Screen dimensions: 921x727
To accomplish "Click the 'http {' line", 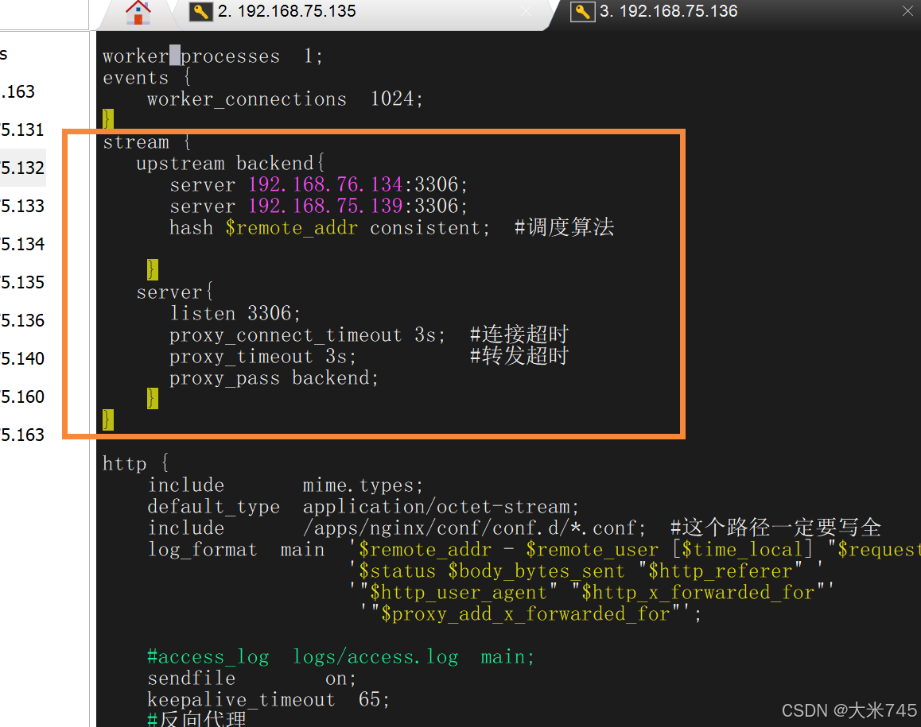I will [x=136, y=463].
